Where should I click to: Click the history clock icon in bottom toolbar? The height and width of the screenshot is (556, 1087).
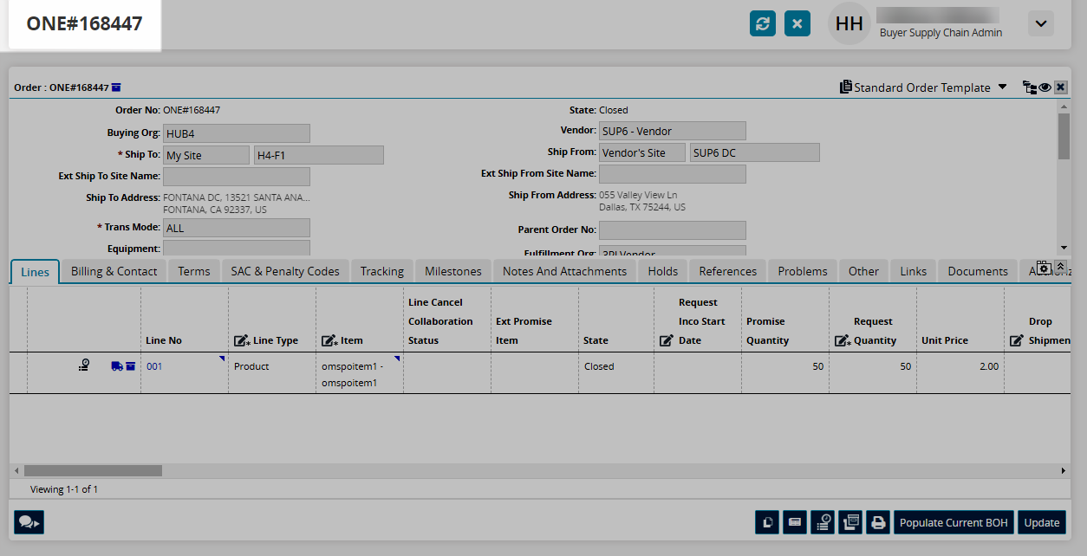click(x=823, y=522)
